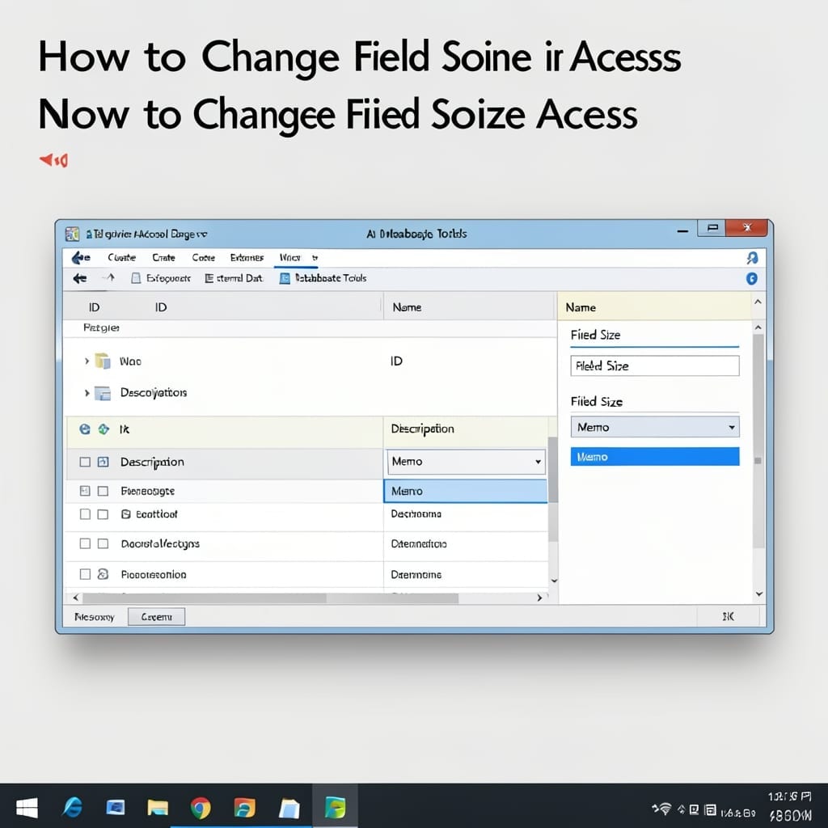Screen dimensions: 828x828
Task: Click the Access app icon in the title bar
Action: tap(72, 234)
